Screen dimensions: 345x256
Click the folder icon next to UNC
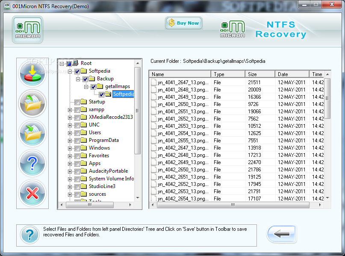click(84, 124)
